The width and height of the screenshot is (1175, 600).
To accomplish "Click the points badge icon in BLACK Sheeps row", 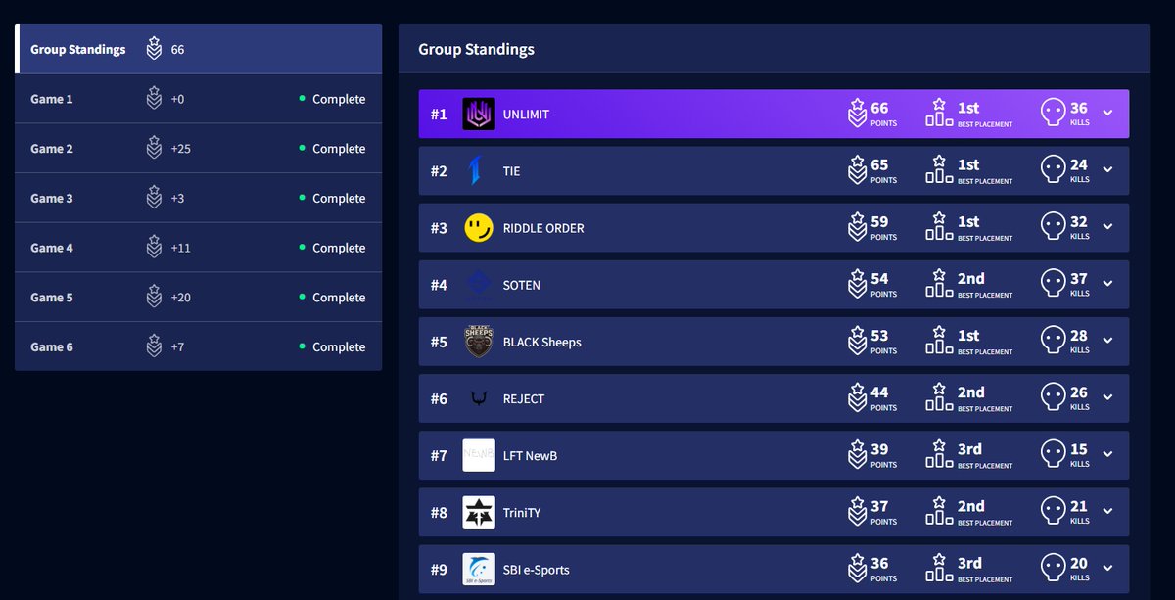I will click(x=857, y=341).
